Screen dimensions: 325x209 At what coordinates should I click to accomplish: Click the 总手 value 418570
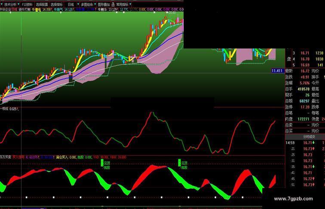[304, 89]
